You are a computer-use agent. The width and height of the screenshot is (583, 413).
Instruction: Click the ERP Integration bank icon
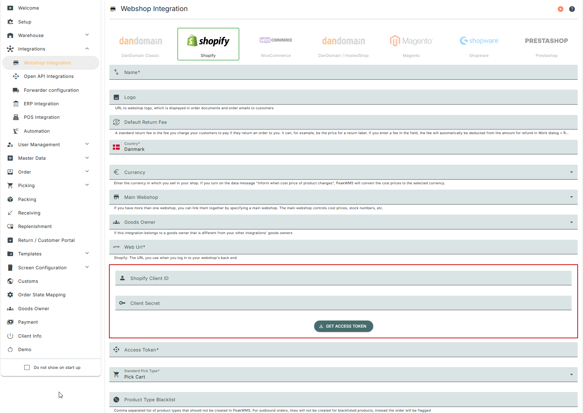[16, 104]
